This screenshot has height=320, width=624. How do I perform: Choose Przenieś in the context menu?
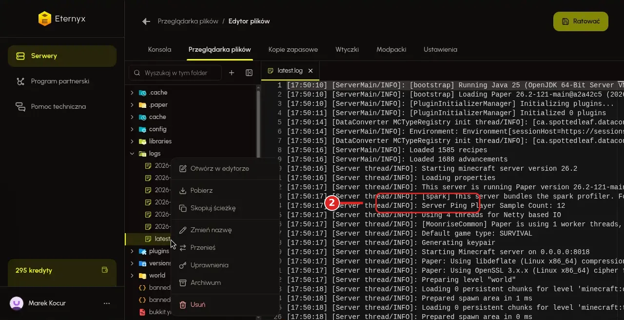click(225, 248)
